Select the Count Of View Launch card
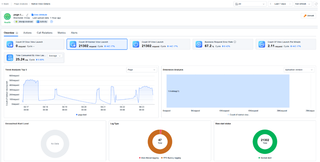 pyautogui.click(x=160, y=44)
